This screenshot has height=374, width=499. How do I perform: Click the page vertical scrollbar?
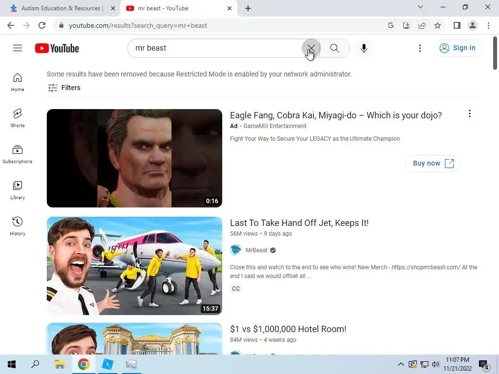click(x=495, y=54)
